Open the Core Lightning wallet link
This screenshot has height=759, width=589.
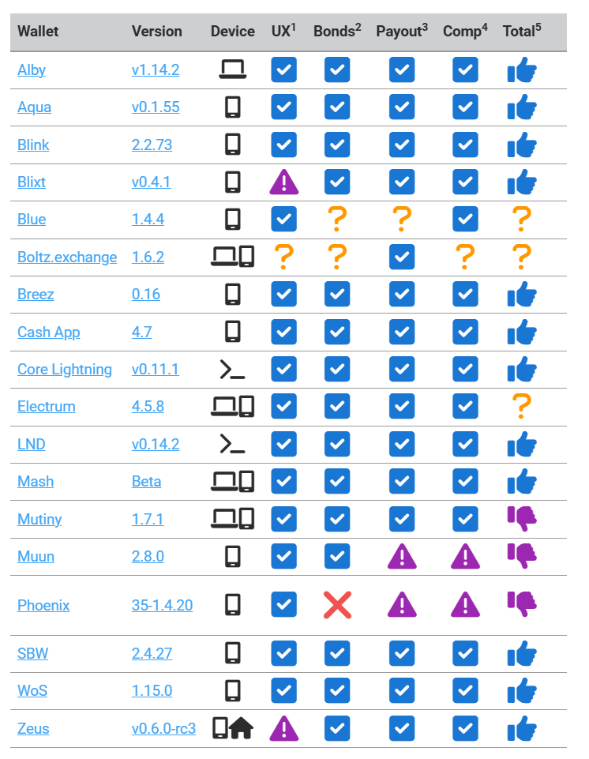[65, 370]
